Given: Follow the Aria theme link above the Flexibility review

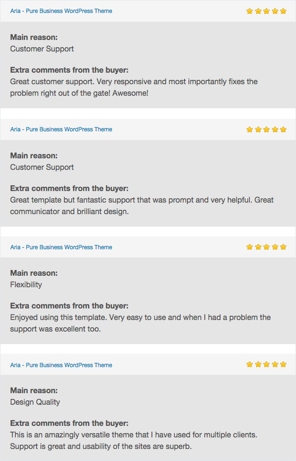Looking at the screenshot, I should point(61,247).
